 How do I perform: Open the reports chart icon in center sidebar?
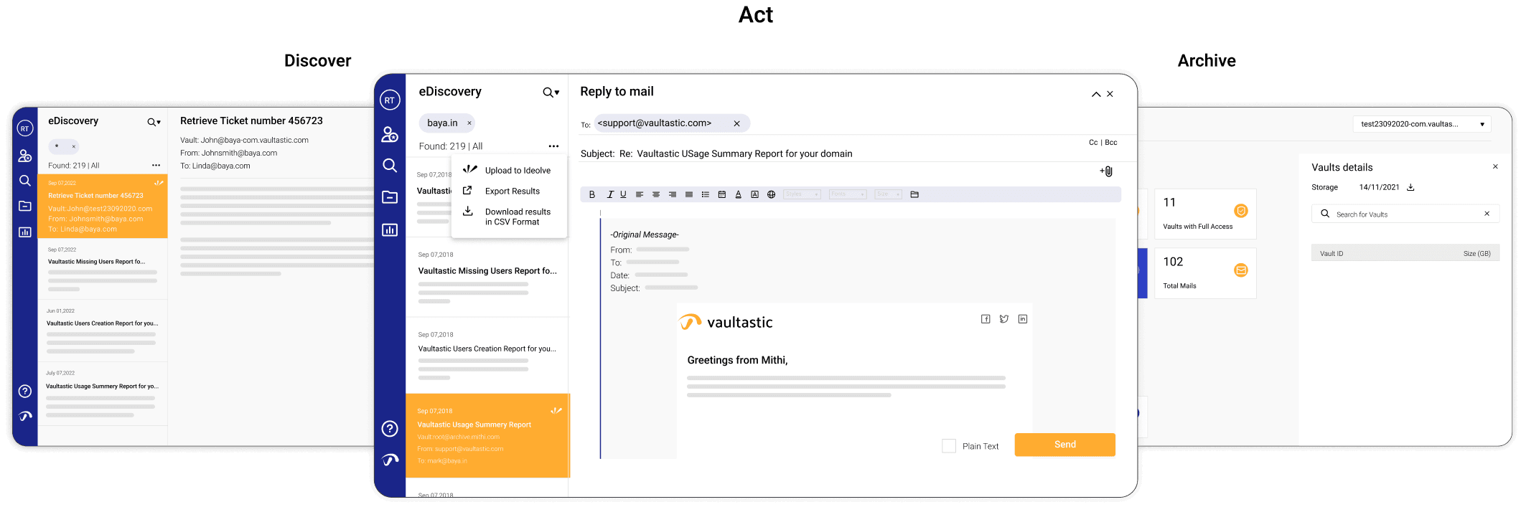coord(390,230)
